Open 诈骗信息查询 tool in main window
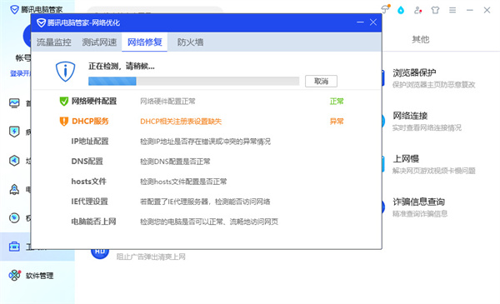Screen dimensions: 500x304 [420, 207]
